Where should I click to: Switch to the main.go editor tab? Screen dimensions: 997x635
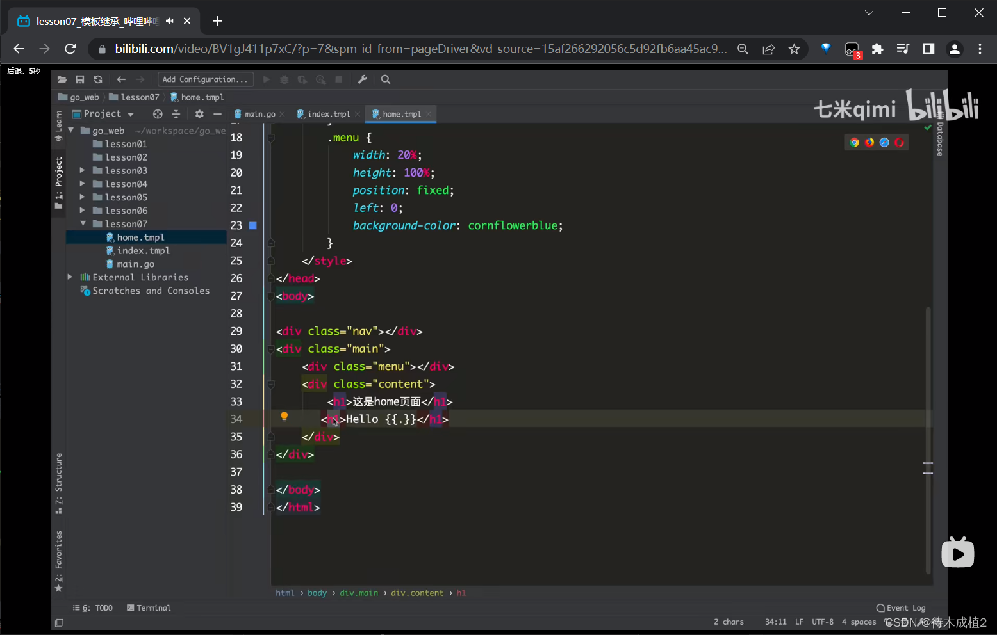click(260, 114)
